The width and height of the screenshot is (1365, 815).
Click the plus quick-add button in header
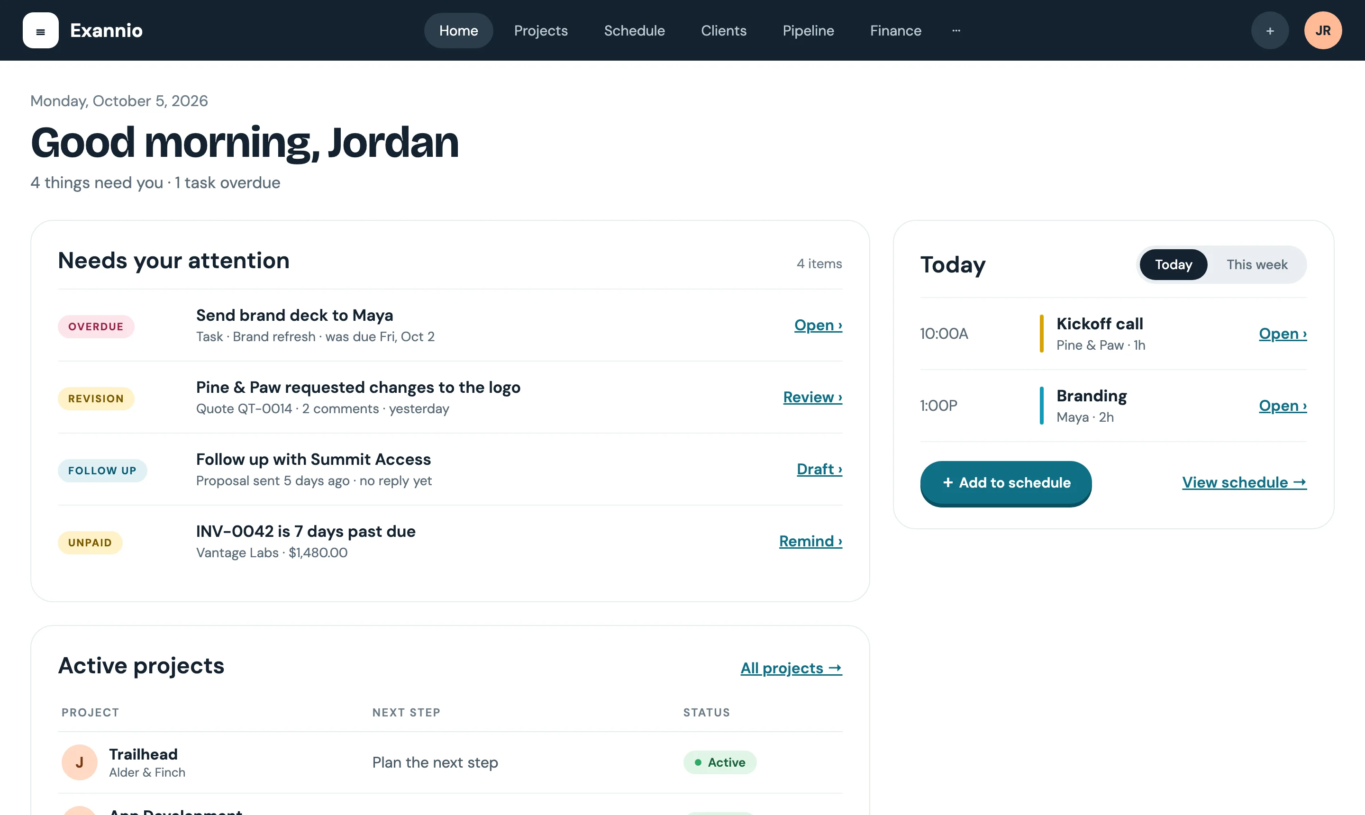(1269, 30)
